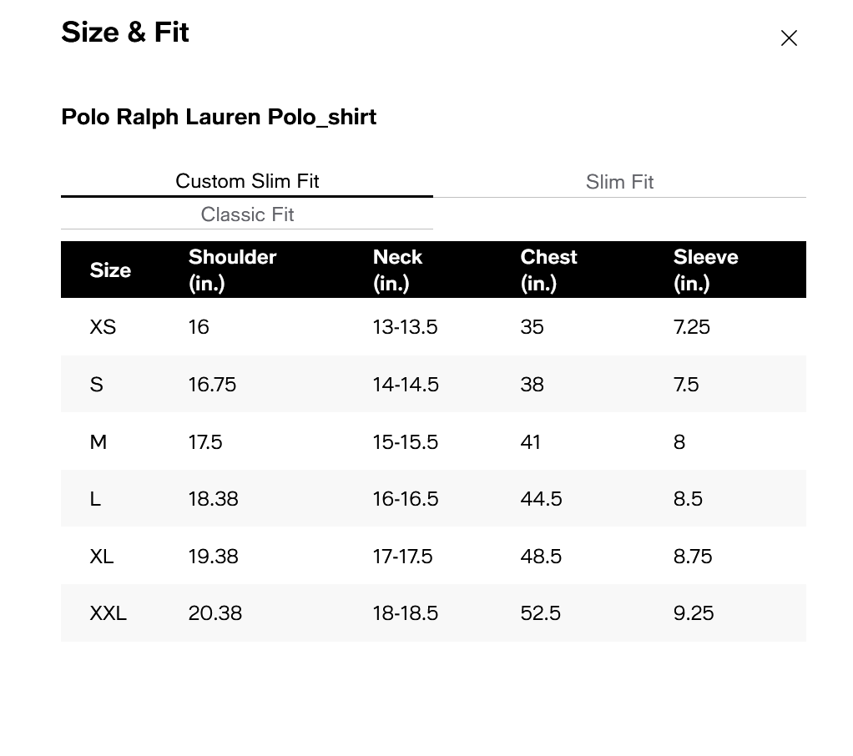Select the L size row
Image resolution: width=853 pixels, height=756 pixels.
95,498
